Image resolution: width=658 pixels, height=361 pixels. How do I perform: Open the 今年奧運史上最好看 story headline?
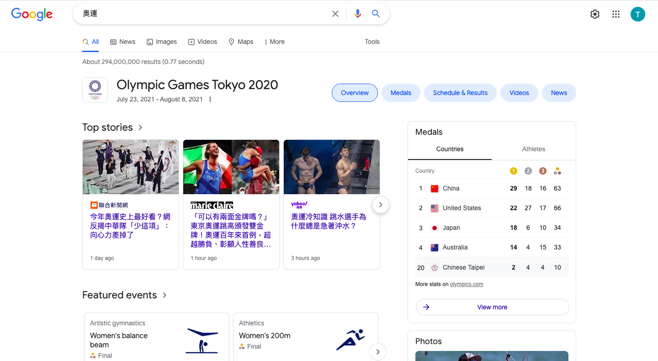(x=130, y=226)
